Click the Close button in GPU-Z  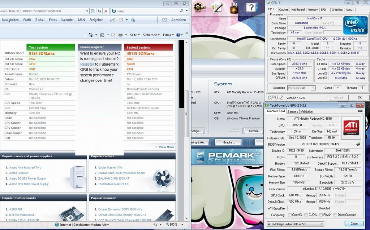(354, 224)
